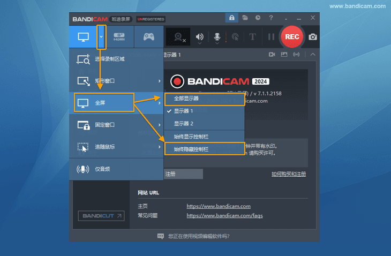Viewport: 391px width, 256px height.
Task: Expand 追随鼠标 submenu arrow
Action: (160, 147)
